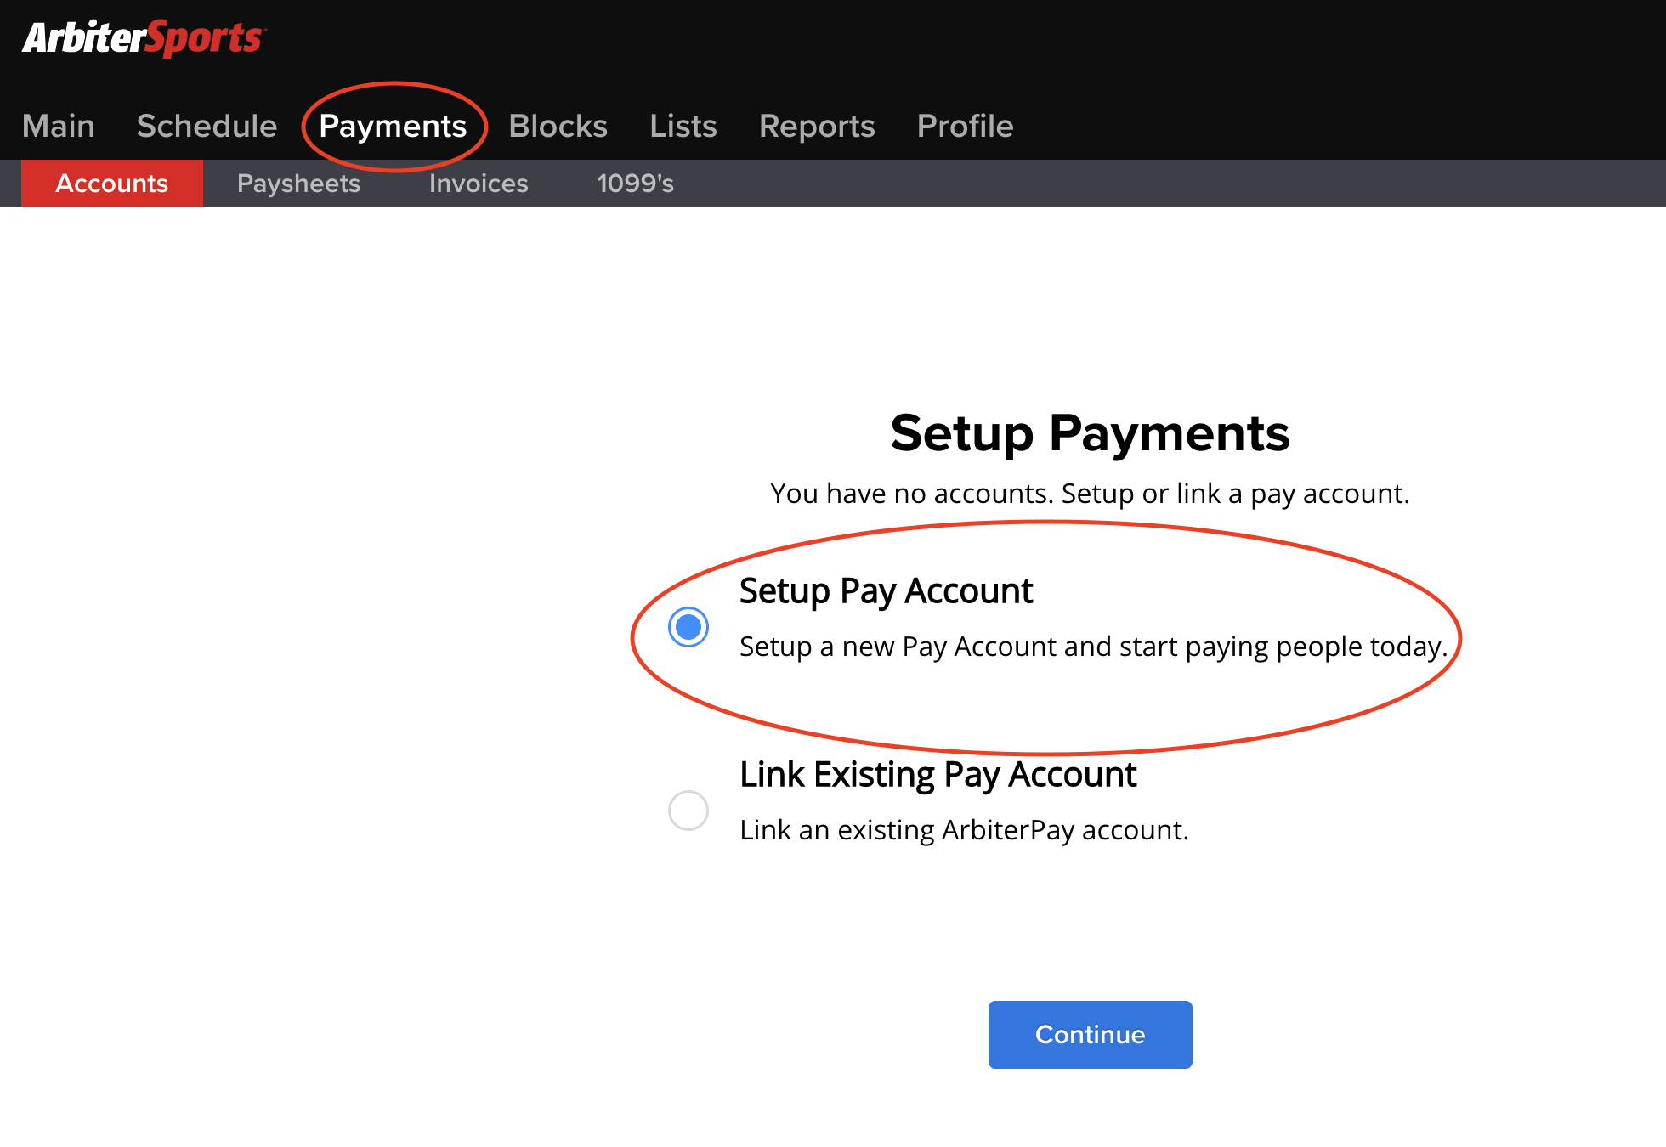Click the 'Setup a new Pay Account' description text
The height and width of the screenshot is (1147, 1666).
click(1093, 647)
